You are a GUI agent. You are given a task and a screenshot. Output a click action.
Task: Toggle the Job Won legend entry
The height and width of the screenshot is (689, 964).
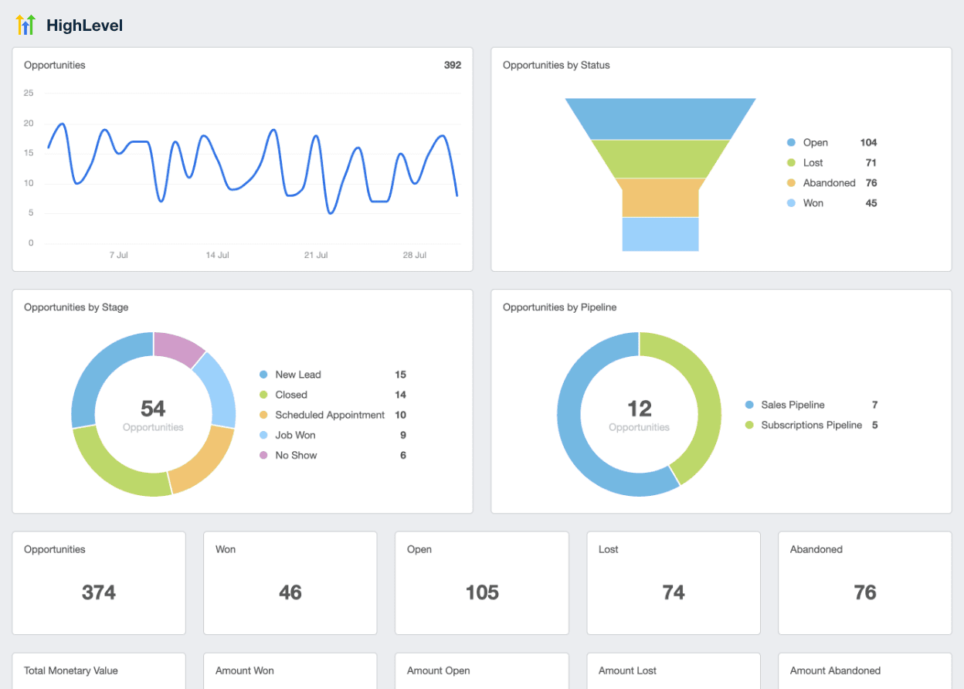coord(294,435)
